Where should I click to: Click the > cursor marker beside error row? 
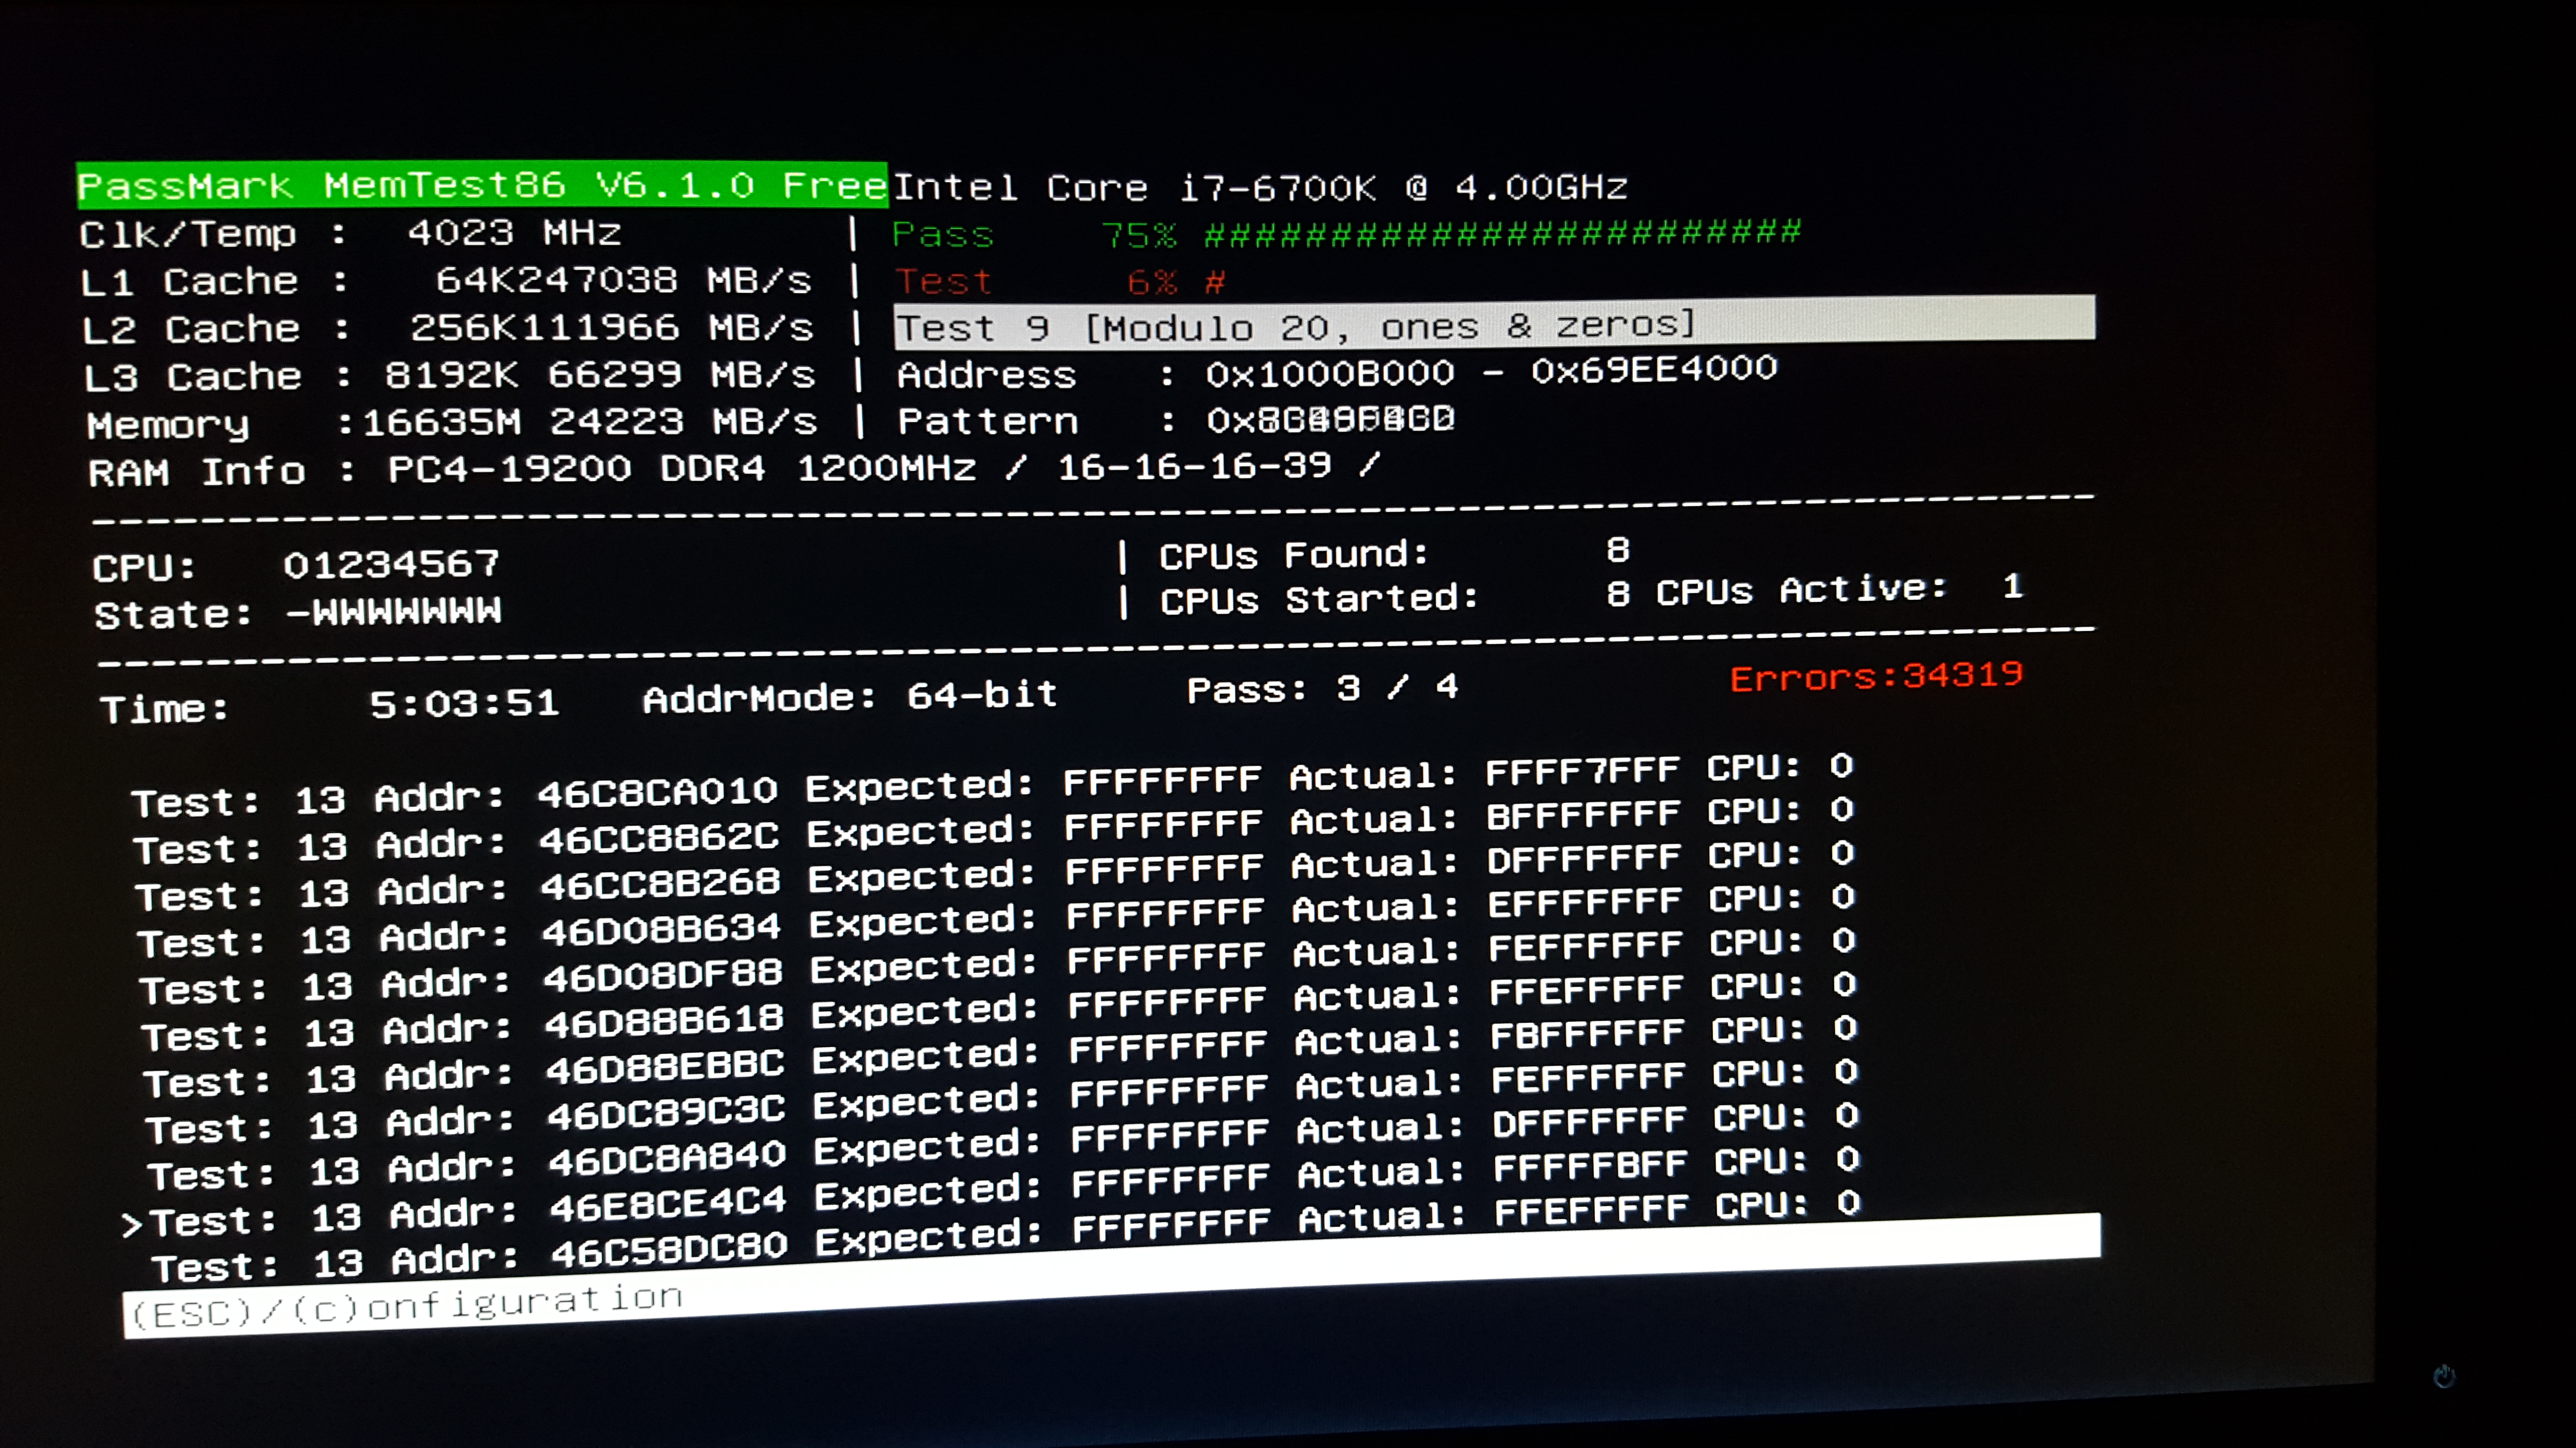click(x=131, y=1224)
